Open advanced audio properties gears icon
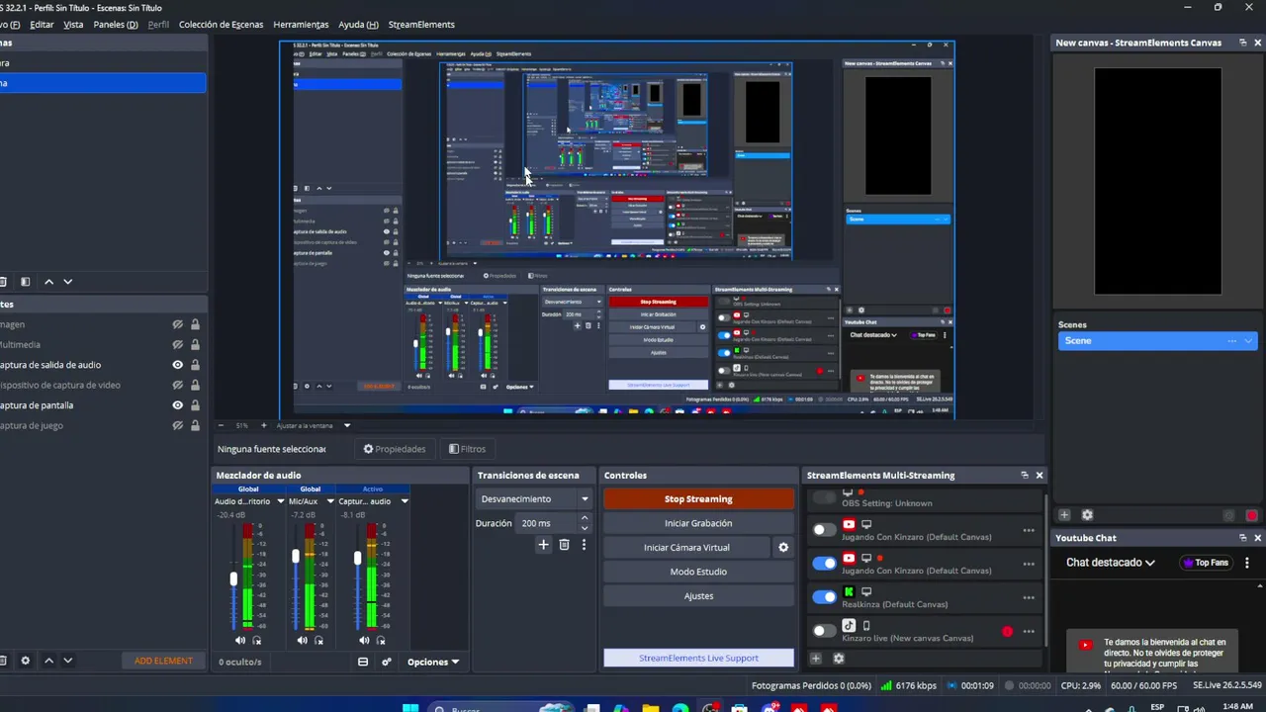Image resolution: width=1266 pixels, height=712 pixels. point(387,662)
